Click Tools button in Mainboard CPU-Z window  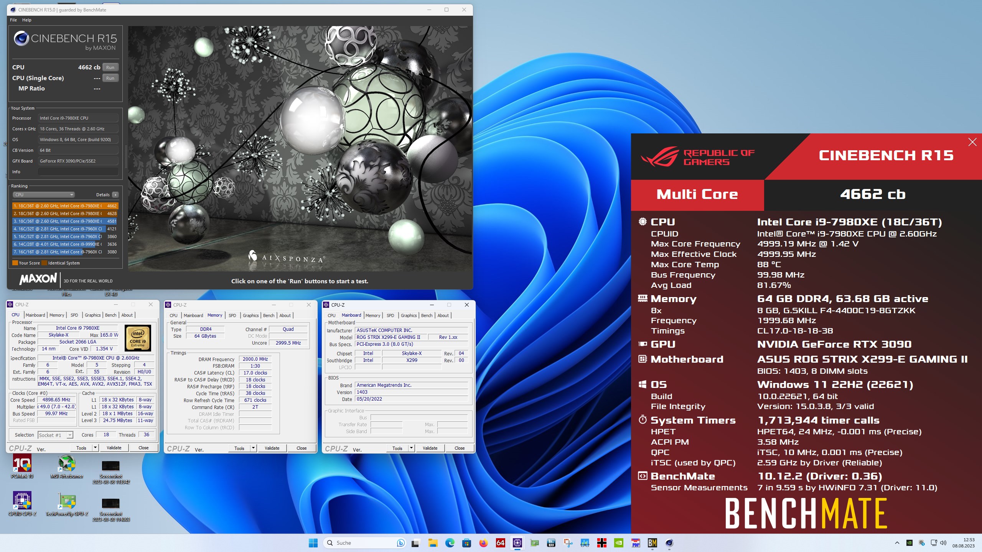[x=397, y=448]
